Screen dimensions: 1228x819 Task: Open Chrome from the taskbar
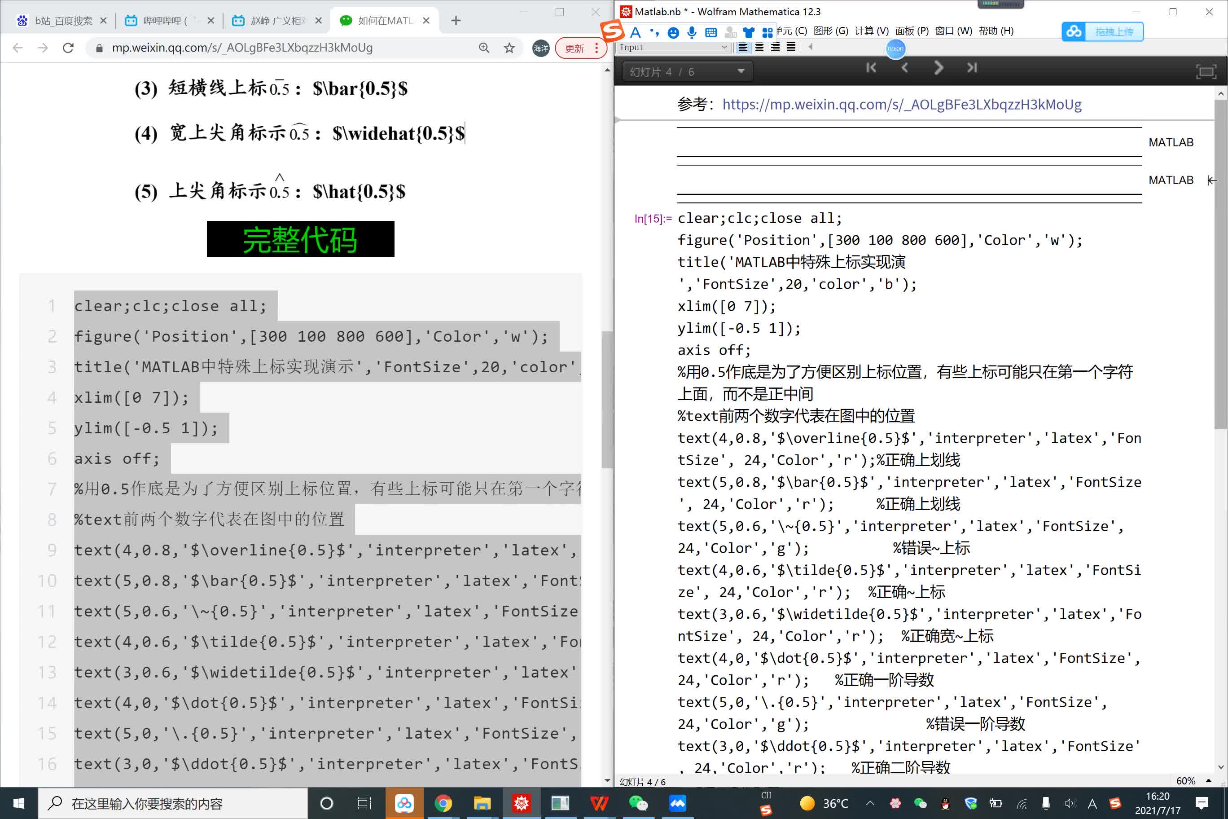(x=443, y=803)
